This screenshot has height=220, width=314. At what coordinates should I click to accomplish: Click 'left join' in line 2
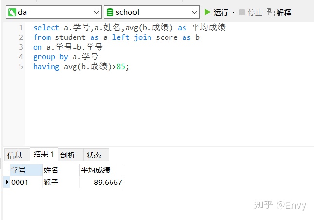pyautogui.click(x=132, y=37)
